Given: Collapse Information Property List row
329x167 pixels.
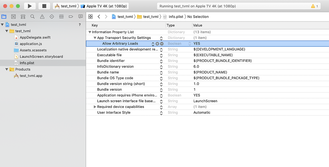Looking at the screenshot, I should pyautogui.click(x=90, y=32).
